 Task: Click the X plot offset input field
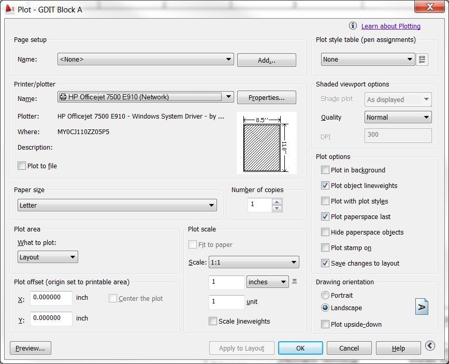point(50,298)
